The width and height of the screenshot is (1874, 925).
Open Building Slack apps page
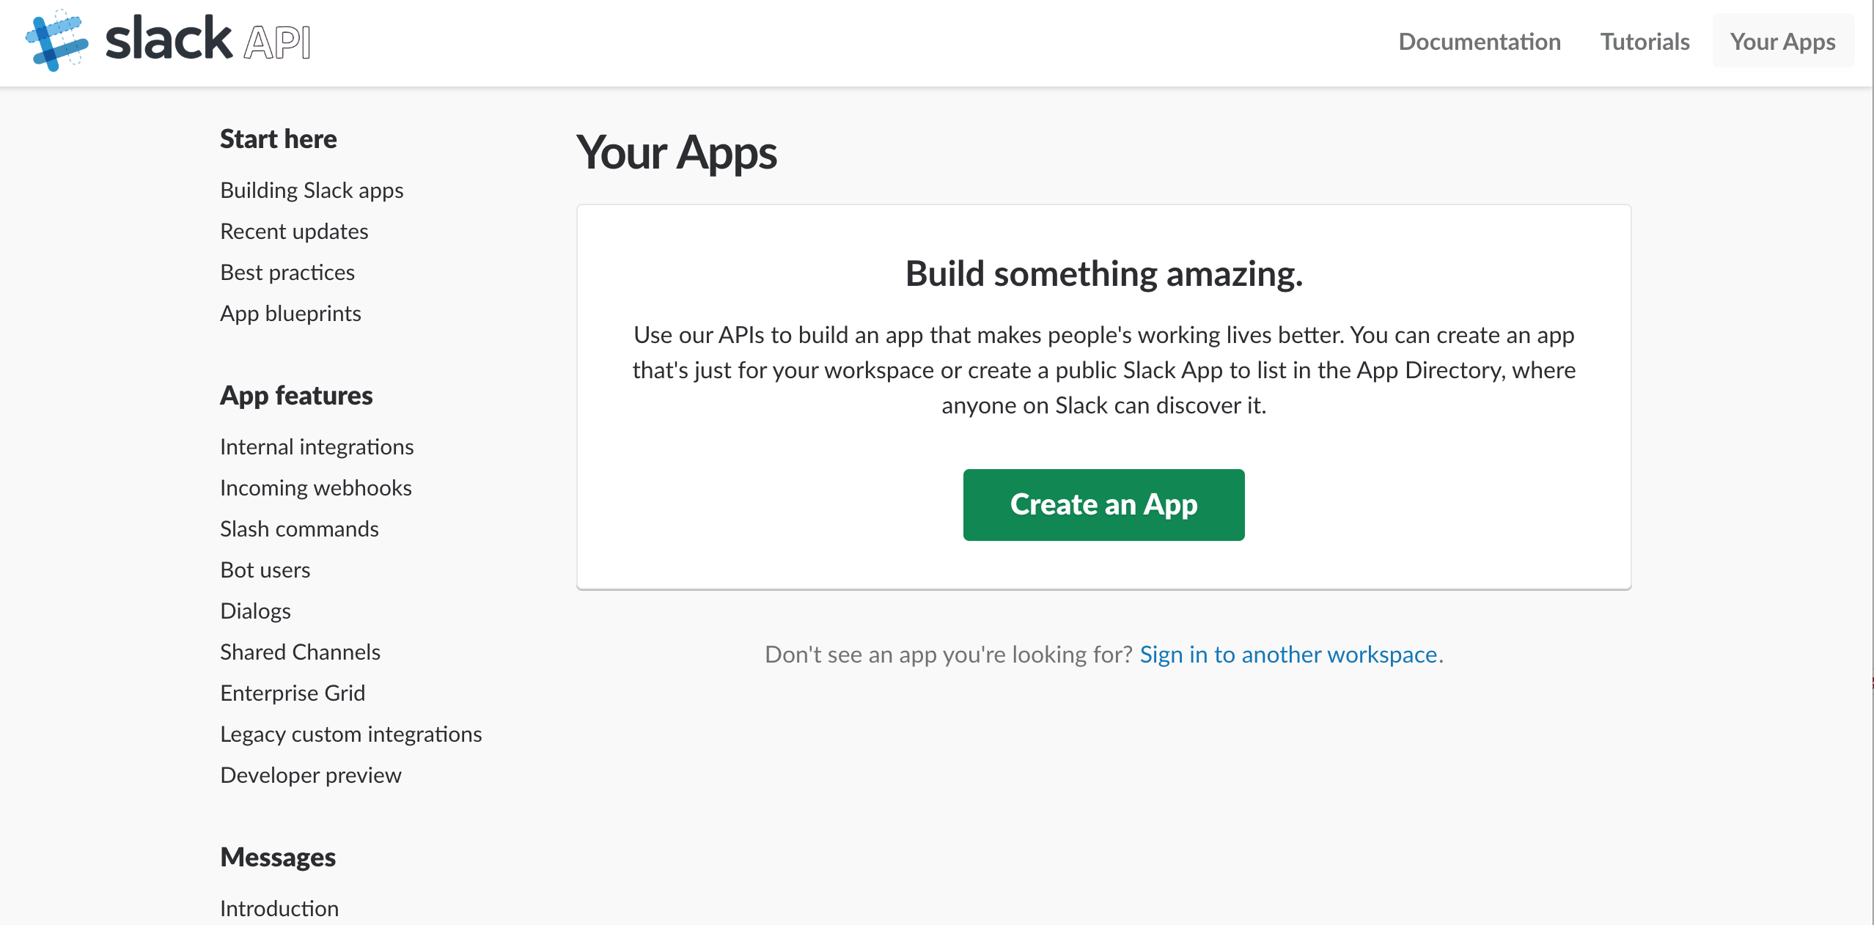312,190
